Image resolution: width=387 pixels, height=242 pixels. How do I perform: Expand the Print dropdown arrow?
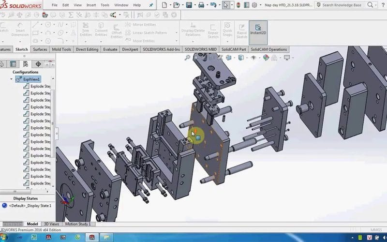click(x=207, y=5)
